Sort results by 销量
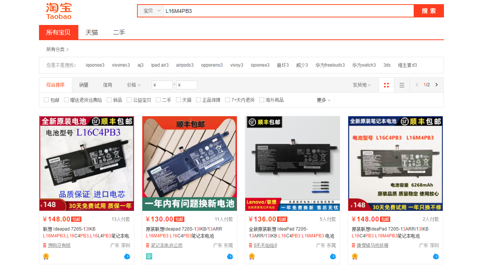Viewport: 492px width, 265px height. coord(84,85)
